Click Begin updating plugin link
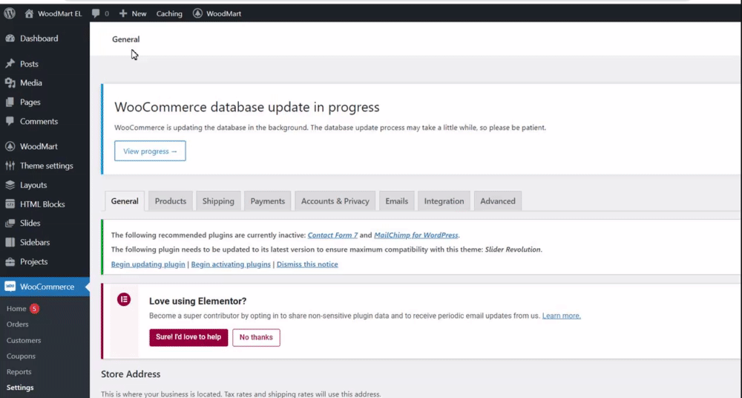Viewport: 742px width, 398px height. pos(148,264)
